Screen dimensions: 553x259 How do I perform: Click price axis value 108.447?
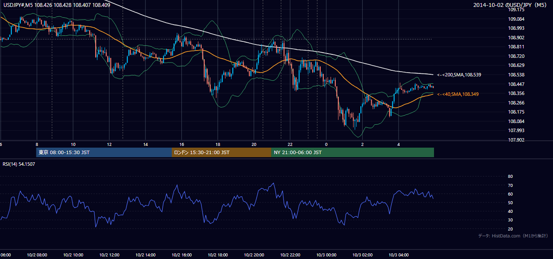point(516,84)
